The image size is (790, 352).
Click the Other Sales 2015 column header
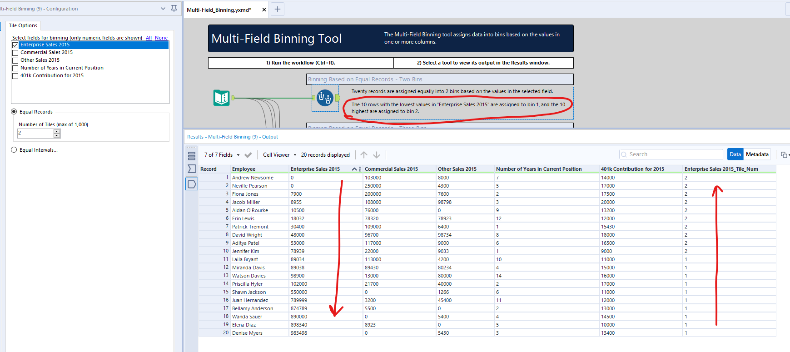coord(465,169)
